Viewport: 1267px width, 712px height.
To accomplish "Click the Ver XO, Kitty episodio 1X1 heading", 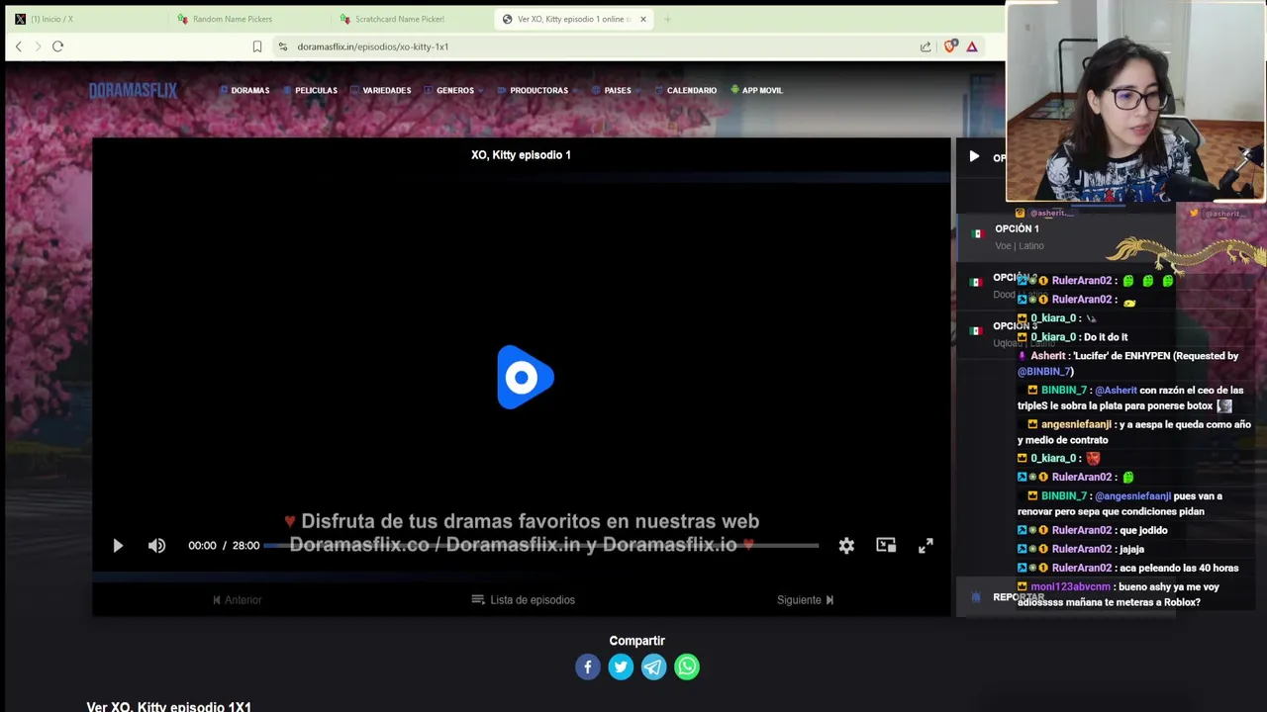I will pos(169,706).
